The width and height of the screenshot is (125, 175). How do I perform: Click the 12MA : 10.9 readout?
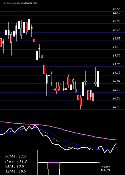(15, 171)
